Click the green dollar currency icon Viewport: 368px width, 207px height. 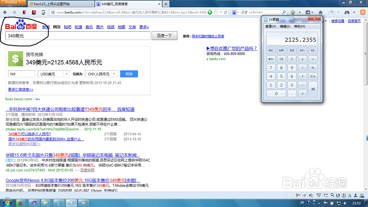[x=15, y=59]
